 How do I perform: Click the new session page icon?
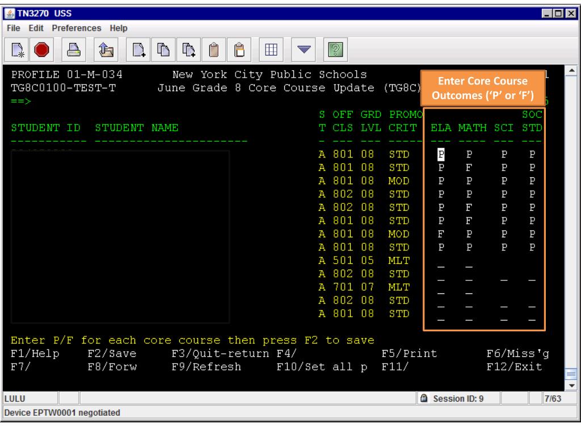[17, 50]
